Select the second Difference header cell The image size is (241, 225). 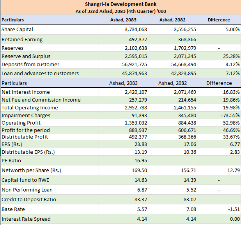point(219,83)
